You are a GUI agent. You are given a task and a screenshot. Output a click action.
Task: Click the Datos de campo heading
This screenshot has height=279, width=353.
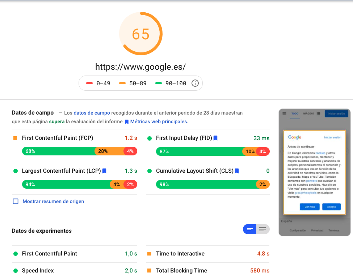[x=33, y=112]
